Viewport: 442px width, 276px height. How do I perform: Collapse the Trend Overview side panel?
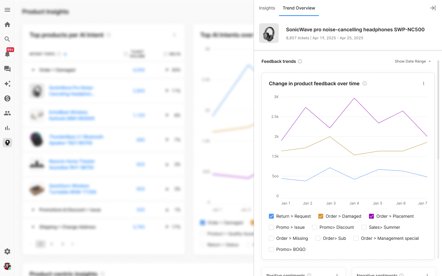[x=433, y=8]
